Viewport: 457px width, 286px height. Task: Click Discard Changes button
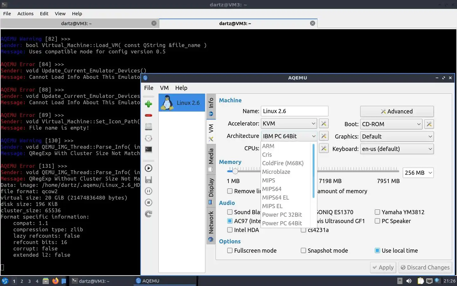point(425,268)
